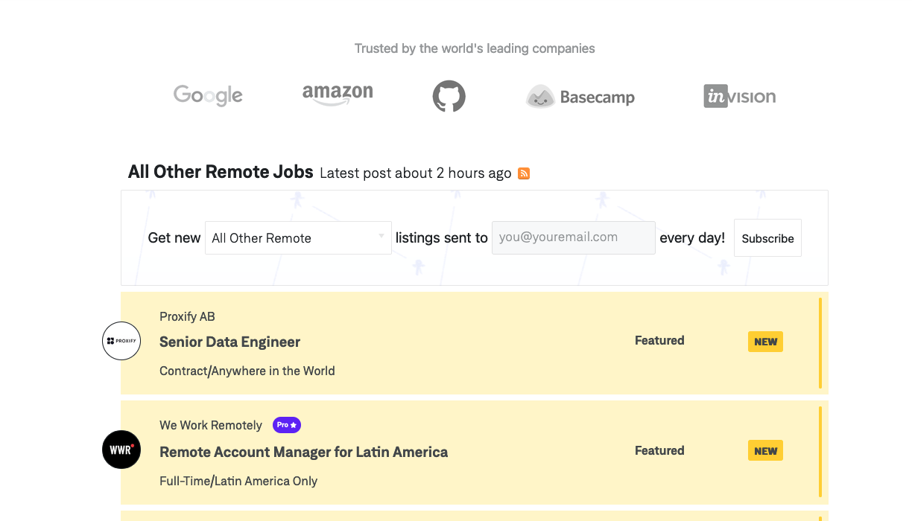Viewport: 912px width, 521px height.
Task: Click the We Work Remotely company name
Action: 211,426
